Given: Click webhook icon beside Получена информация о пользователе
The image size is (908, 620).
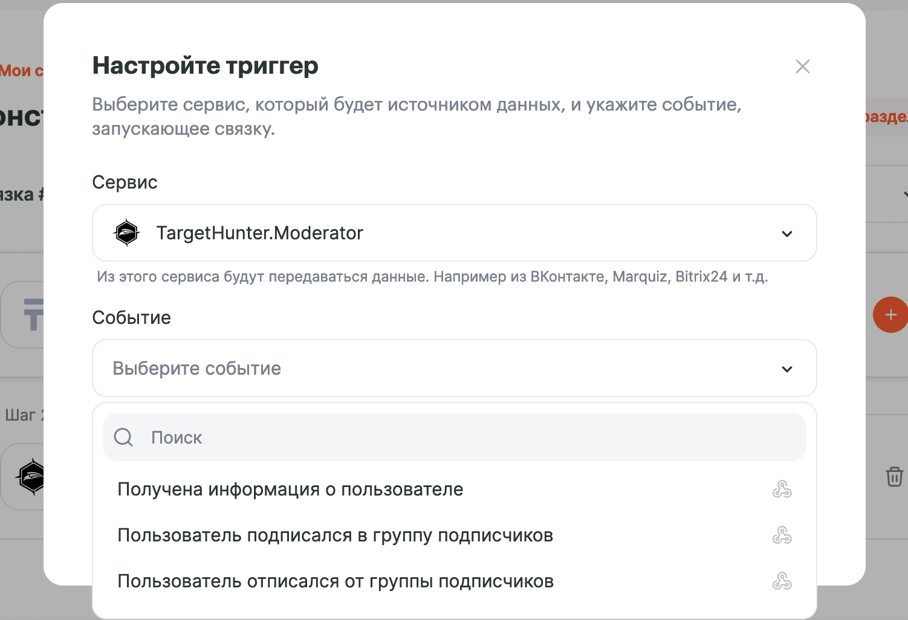Looking at the screenshot, I should pos(782,489).
